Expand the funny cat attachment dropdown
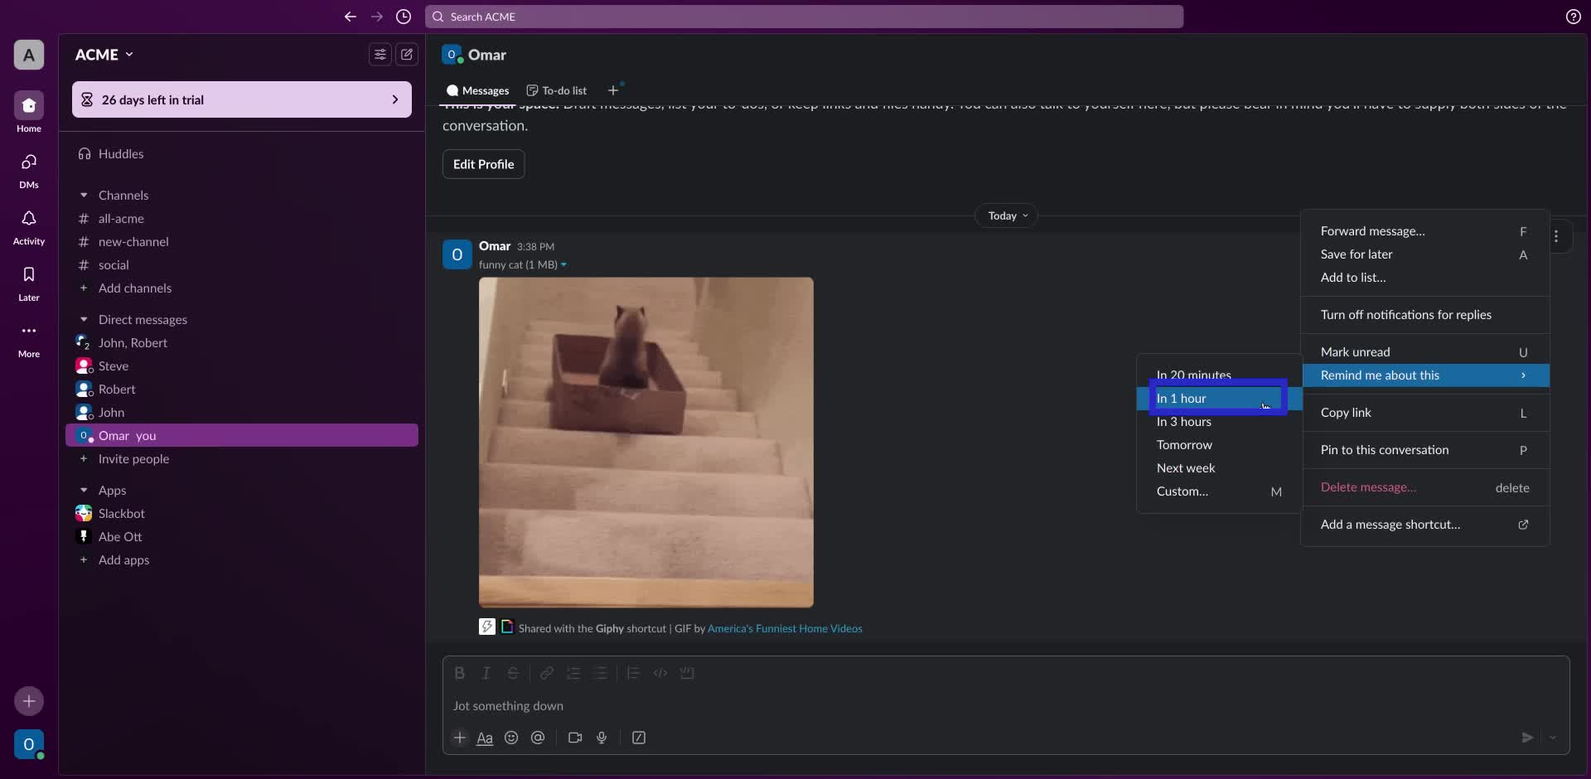The height and width of the screenshot is (779, 1591). click(x=563, y=264)
